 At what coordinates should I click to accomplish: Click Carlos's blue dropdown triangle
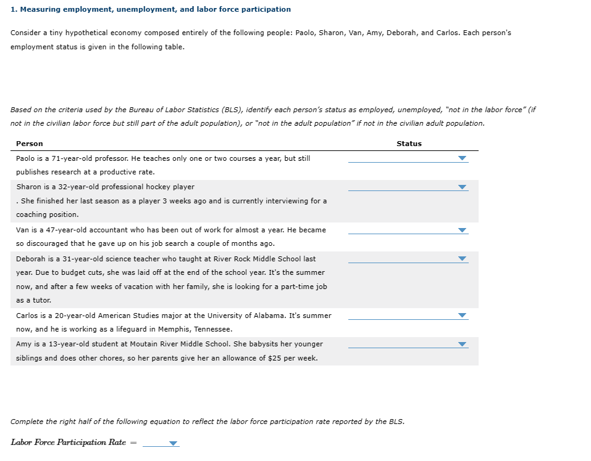(x=461, y=316)
